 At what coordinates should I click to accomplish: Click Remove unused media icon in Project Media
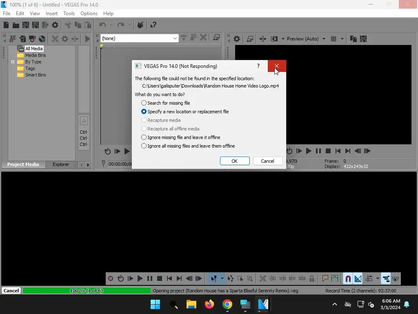13,39
